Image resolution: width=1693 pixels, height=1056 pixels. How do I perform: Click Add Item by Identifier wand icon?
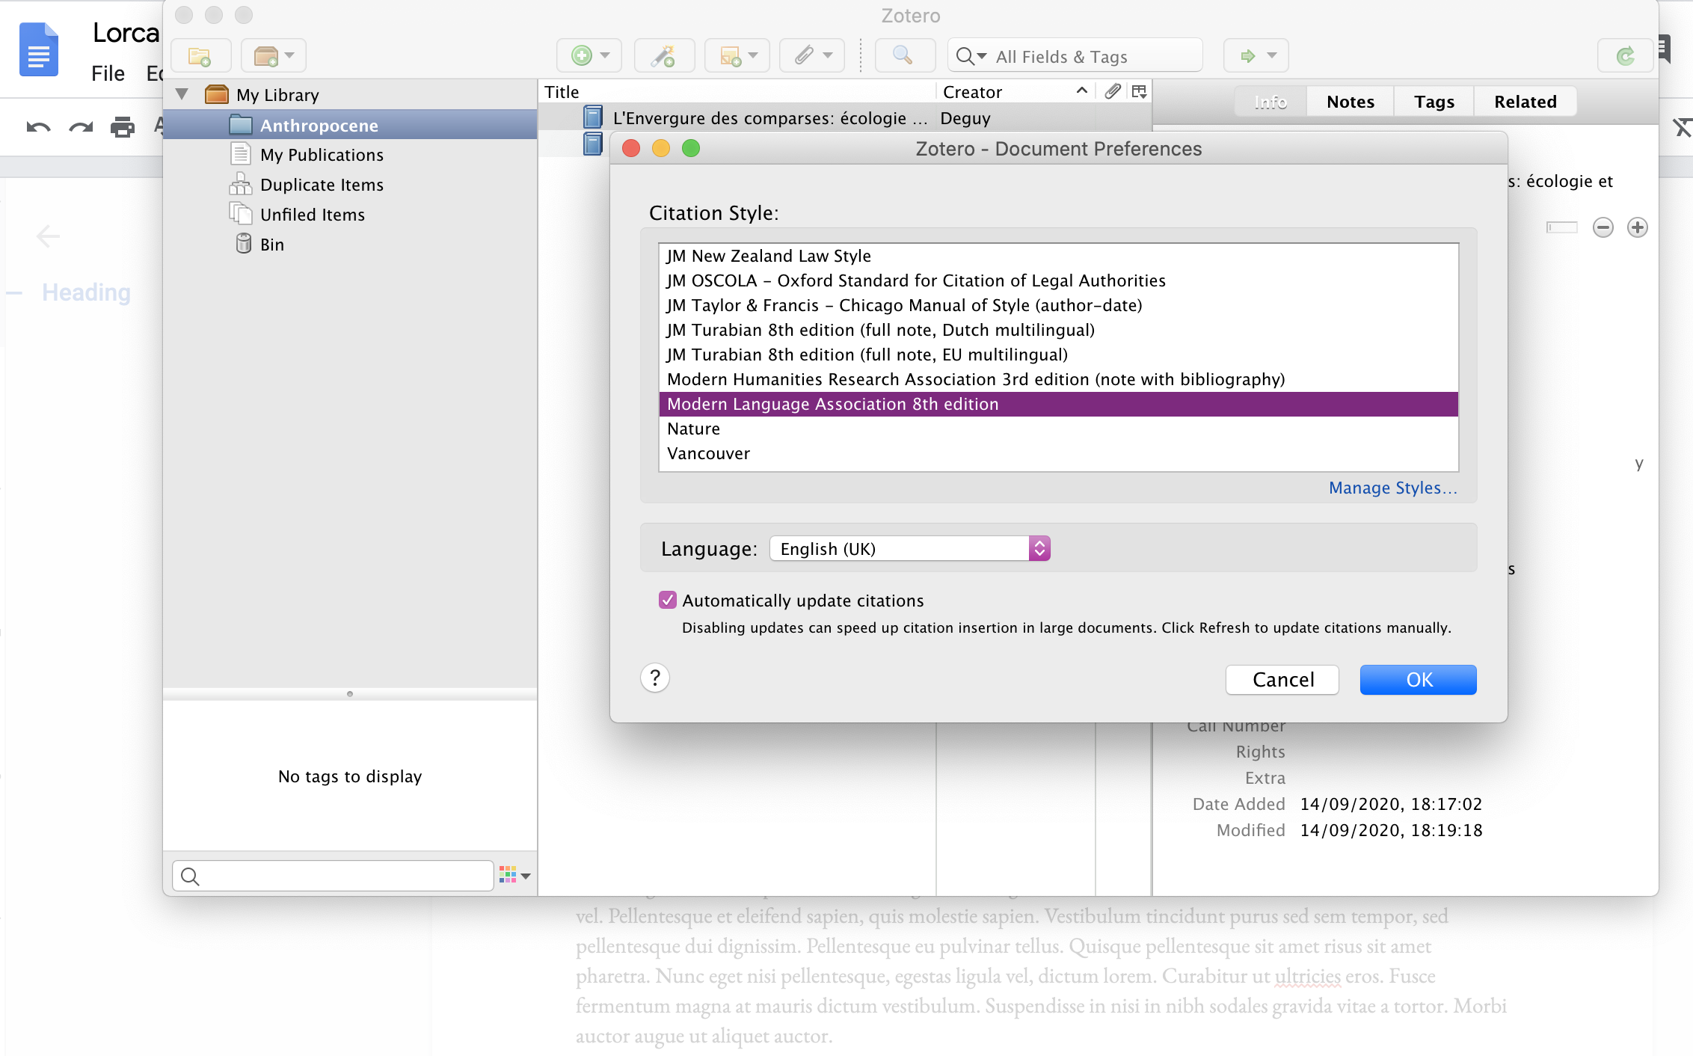pyautogui.click(x=664, y=56)
